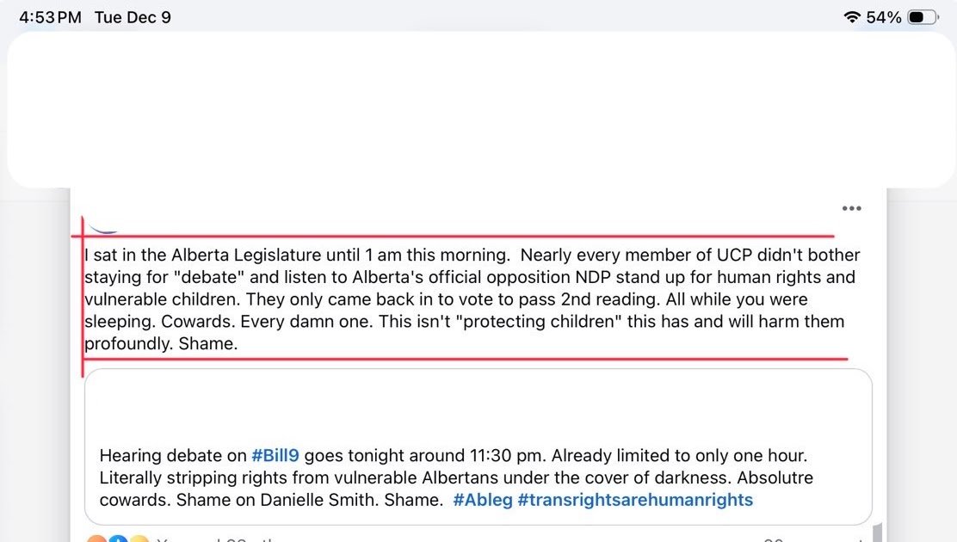Tap the Tue Dec 9 date
Screen dimensions: 957x542
click(x=133, y=17)
